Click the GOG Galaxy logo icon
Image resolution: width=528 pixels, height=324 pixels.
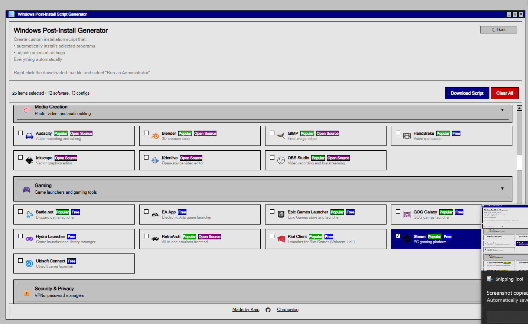click(x=407, y=215)
